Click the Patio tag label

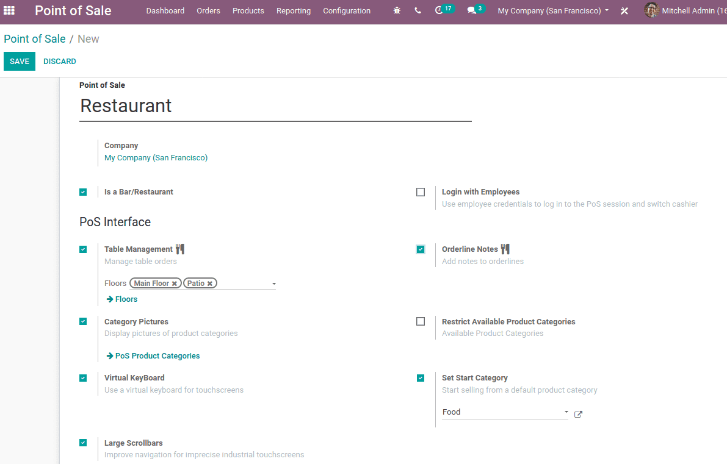coord(196,284)
